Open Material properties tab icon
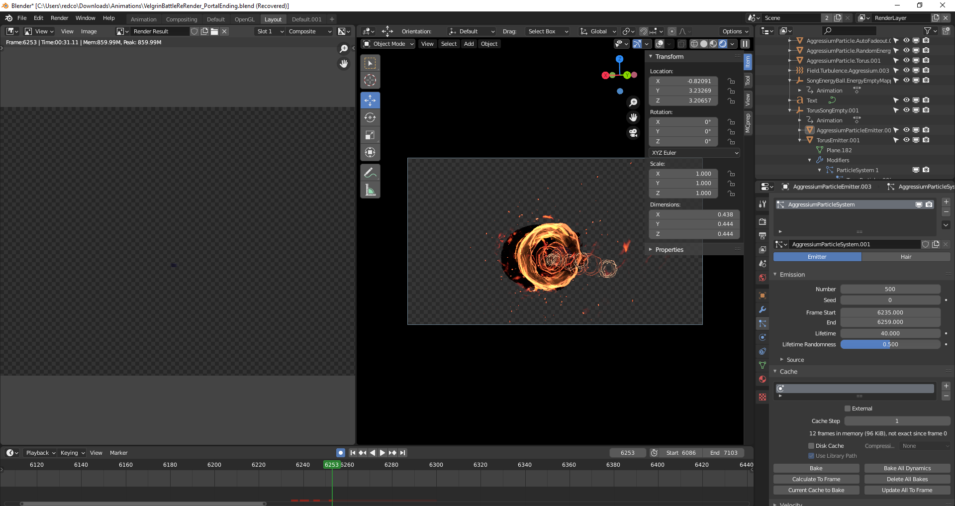This screenshot has width=955, height=506. coord(763,379)
